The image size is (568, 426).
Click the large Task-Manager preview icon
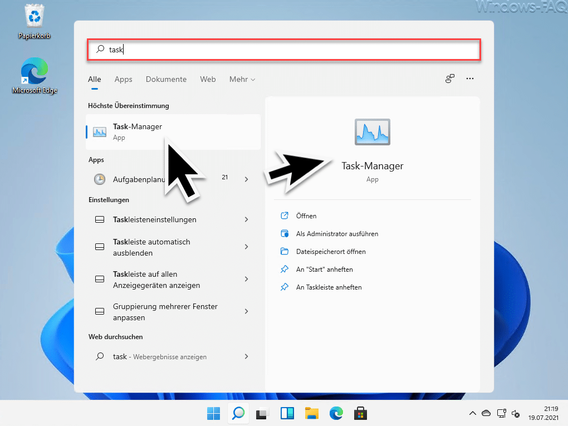pos(373,132)
